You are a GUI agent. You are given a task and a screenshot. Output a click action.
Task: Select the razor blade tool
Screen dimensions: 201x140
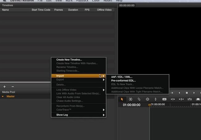164,99
